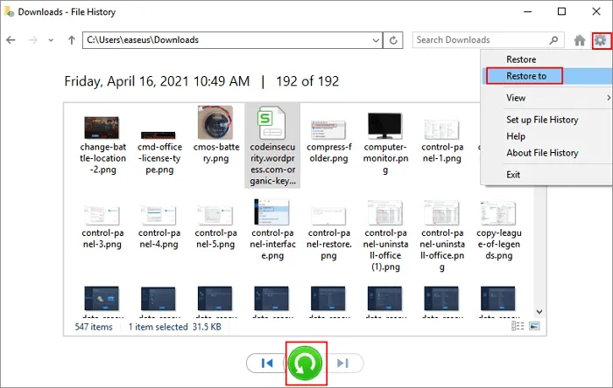
Task: Select cmos-battery.png thumbnail
Action: (215, 124)
